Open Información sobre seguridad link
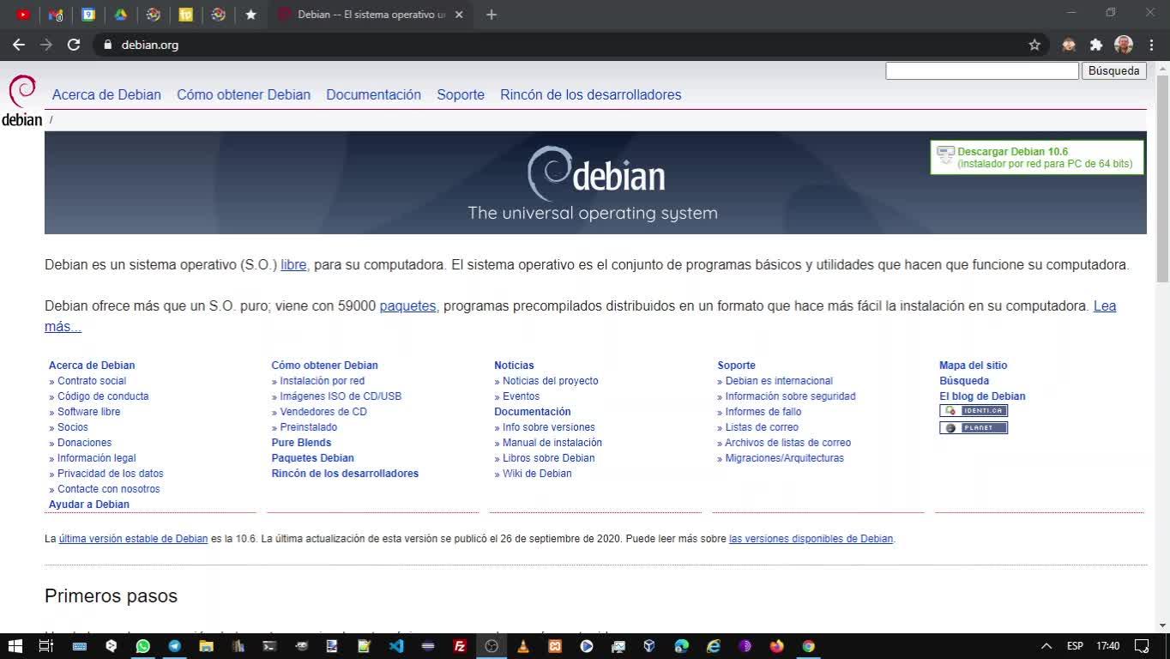This screenshot has height=659, width=1170. (790, 396)
